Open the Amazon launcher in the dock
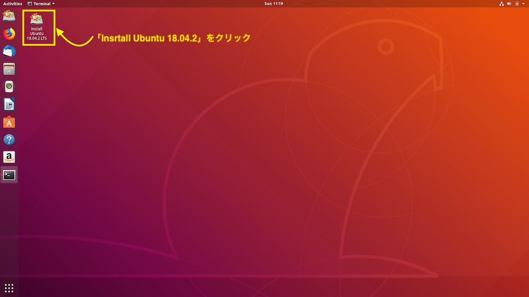The width and height of the screenshot is (529, 297). [9, 157]
